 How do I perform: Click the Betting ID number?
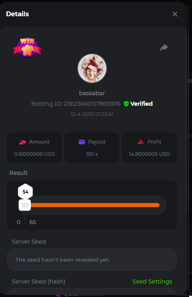pyautogui.click(x=92, y=104)
